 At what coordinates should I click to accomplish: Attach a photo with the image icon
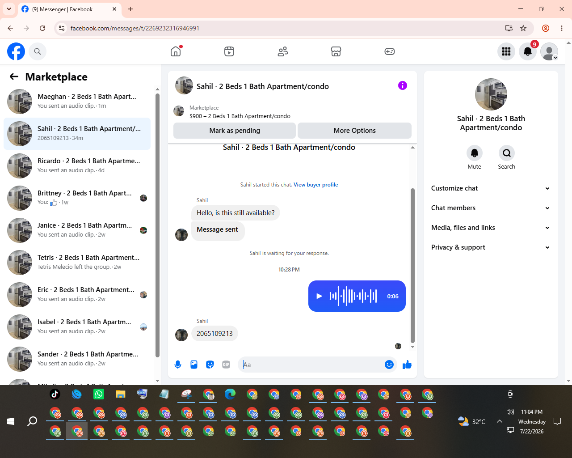[x=194, y=365]
